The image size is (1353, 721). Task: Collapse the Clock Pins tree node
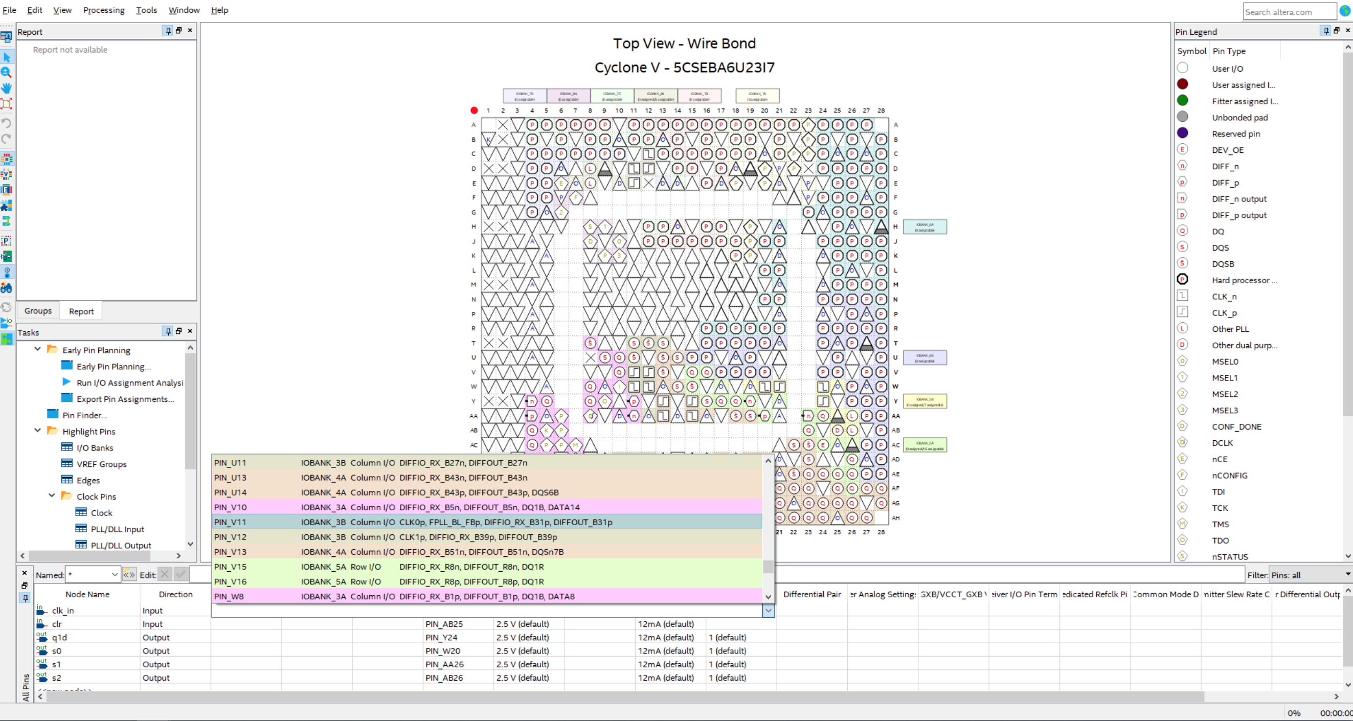(x=52, y=495)
